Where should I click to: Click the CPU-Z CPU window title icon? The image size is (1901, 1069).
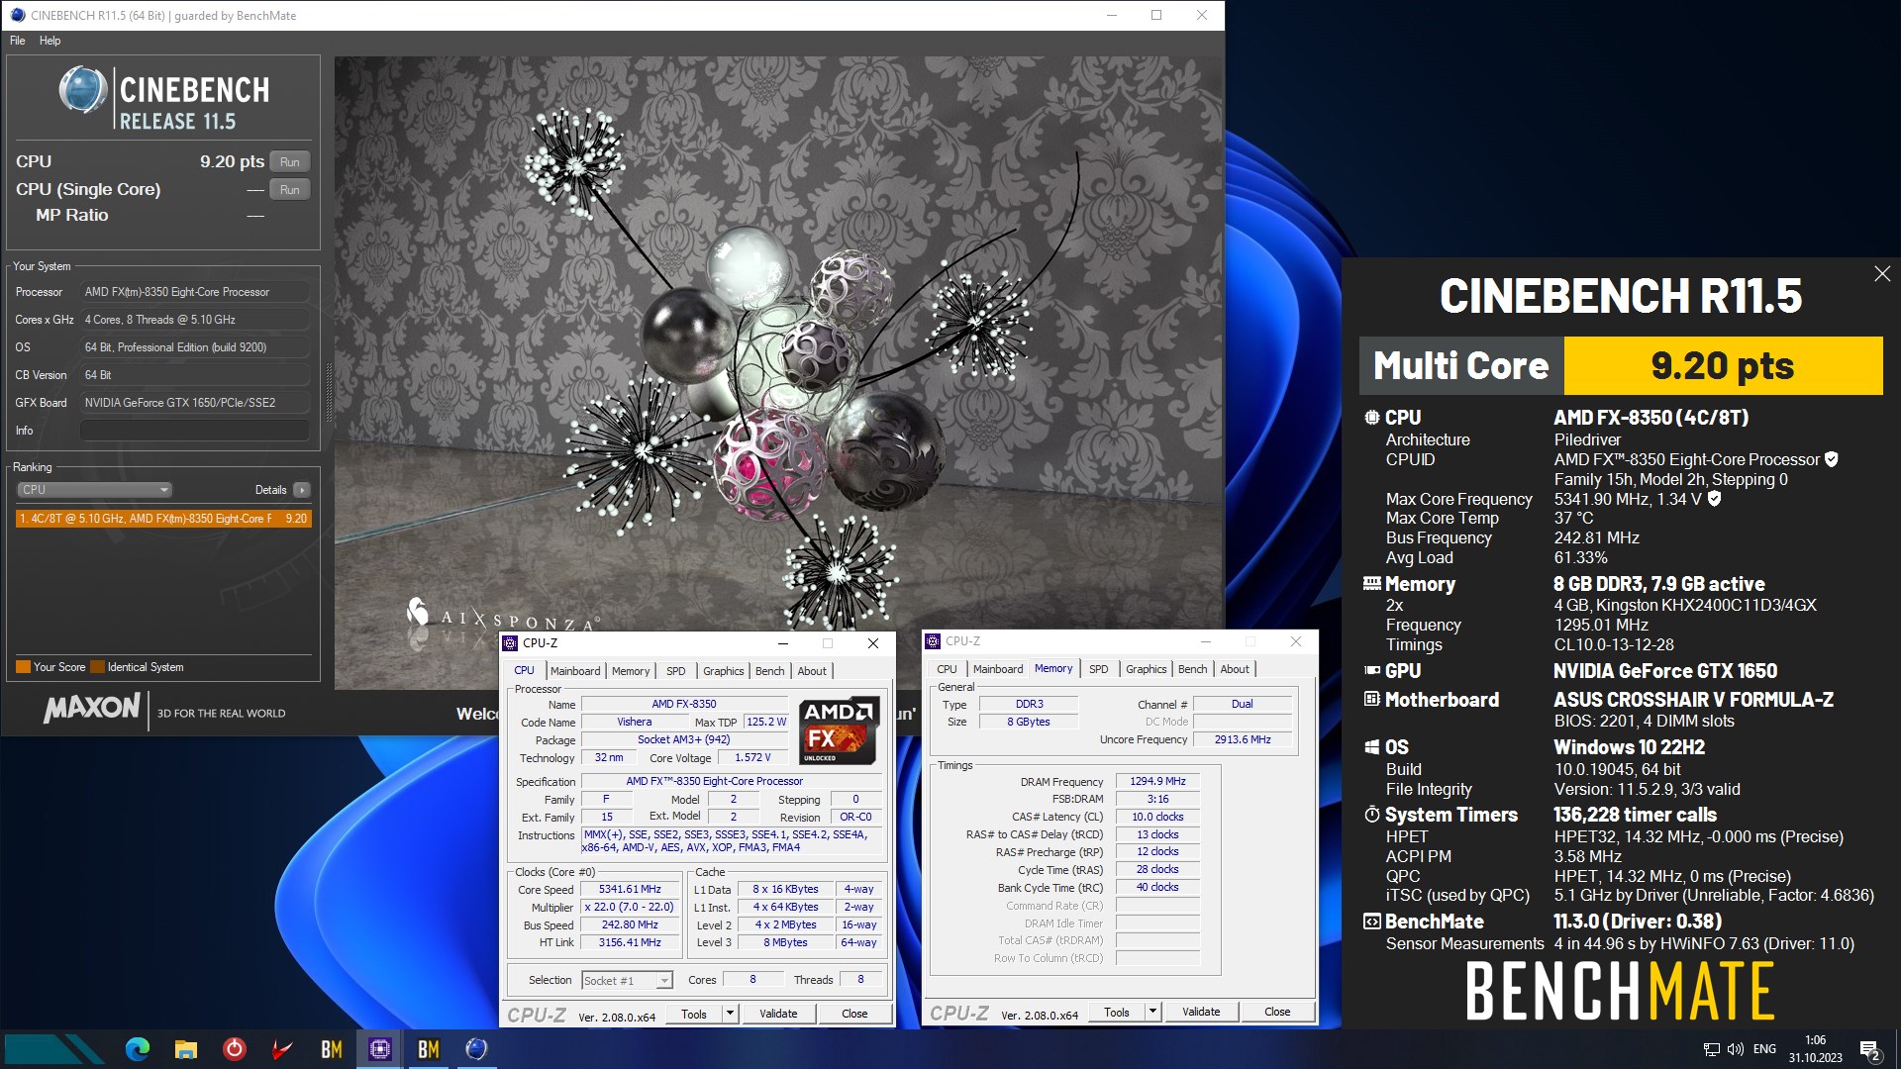(x=511, y=643)
